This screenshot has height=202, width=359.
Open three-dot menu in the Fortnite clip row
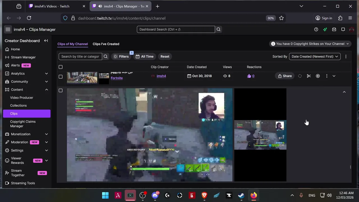327,76
